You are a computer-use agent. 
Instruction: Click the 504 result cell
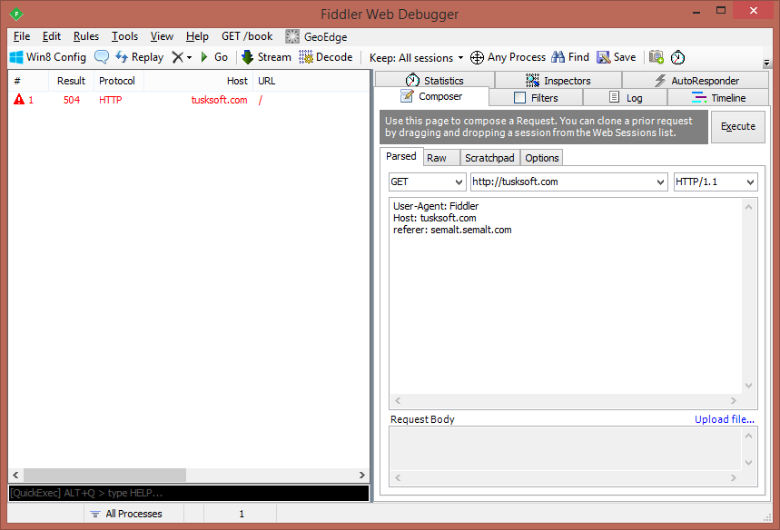coord(72,100)
